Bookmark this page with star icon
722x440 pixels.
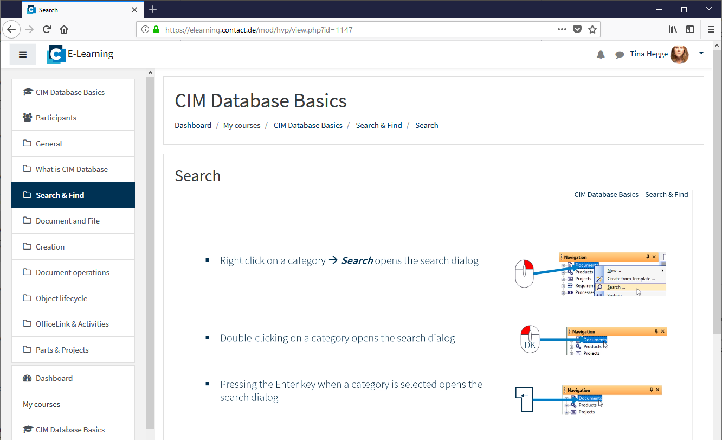pos(592,29)
